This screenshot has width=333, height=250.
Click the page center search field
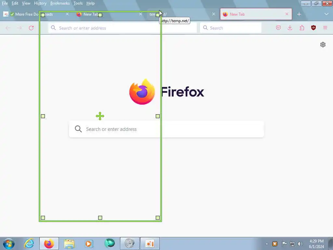(x=166, y=129)
